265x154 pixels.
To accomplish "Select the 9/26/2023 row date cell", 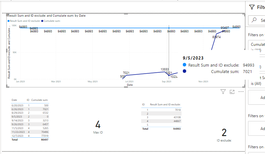I will pos(17,124).
